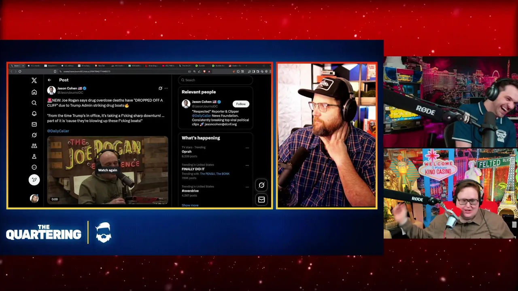
Task: Click Watch again on Joe Rogan video
Action: pyautogui.click(x=108, y=170)
